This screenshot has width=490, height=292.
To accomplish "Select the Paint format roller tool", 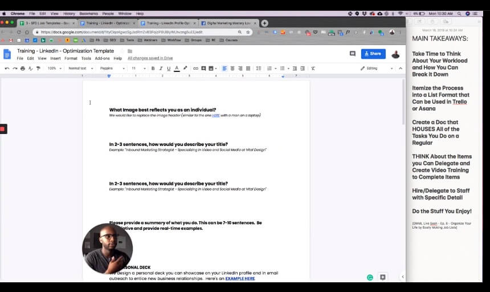I will click(38, 68).
